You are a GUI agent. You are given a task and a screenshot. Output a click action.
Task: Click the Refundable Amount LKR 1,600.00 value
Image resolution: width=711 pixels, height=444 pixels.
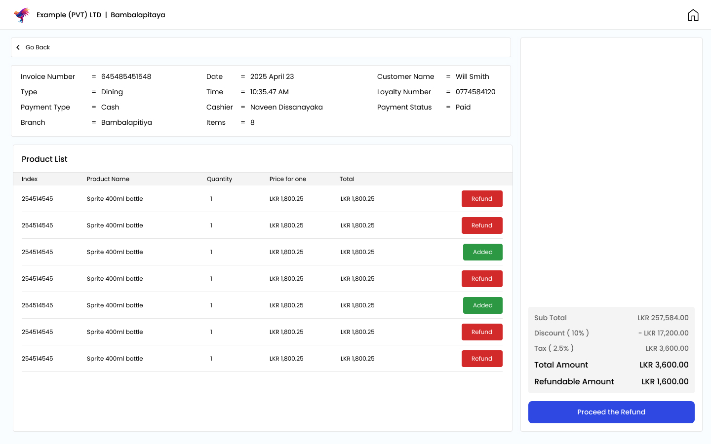665,381
